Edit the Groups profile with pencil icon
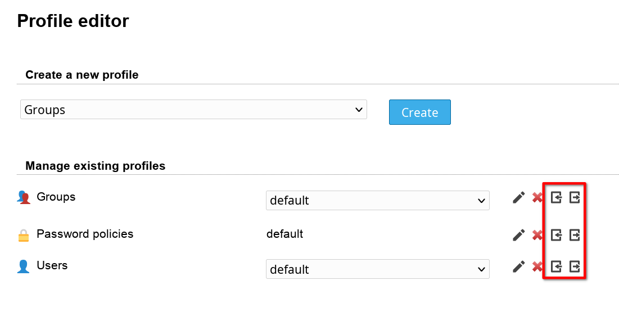 [x=519, y=198]
